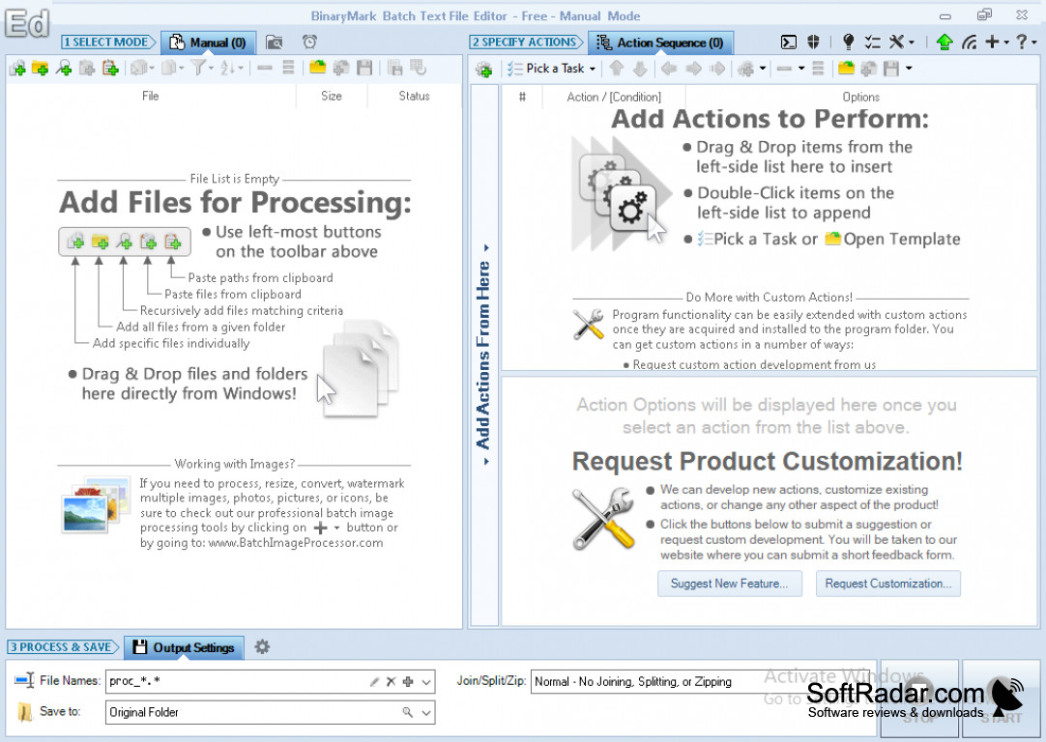Click the save action sequence floppy icon
Screen dimensions: 1046x742
pos(891,69)
